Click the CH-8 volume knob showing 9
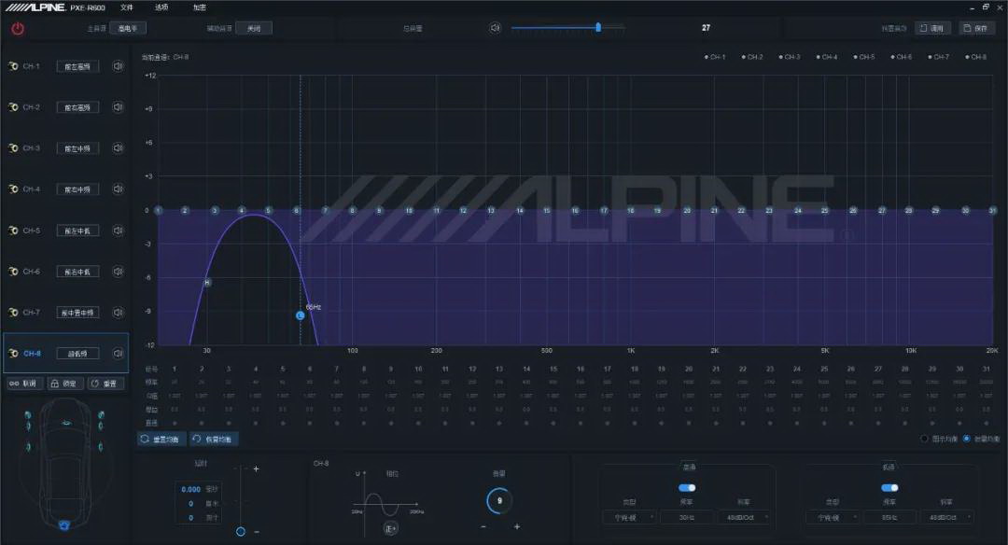 coord(498,500)
